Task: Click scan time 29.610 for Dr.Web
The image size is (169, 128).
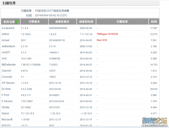Action: click(x=154, y=89)
